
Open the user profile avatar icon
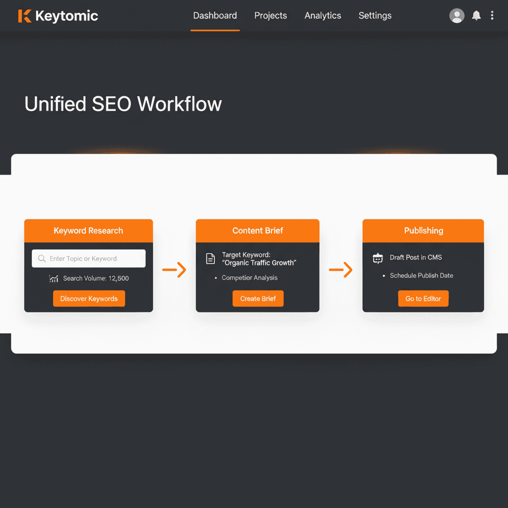pyautogui.click(x=456, y=15)
